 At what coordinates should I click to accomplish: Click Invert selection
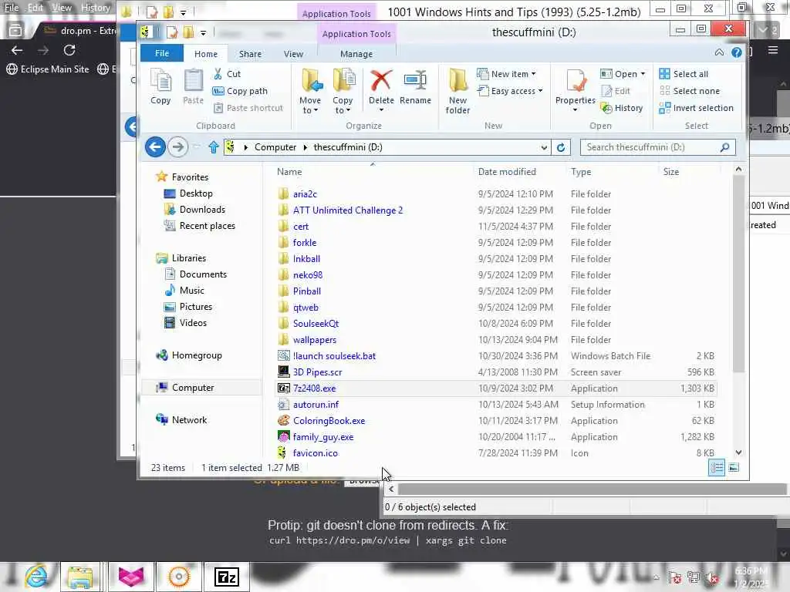[x=697, y=108]
